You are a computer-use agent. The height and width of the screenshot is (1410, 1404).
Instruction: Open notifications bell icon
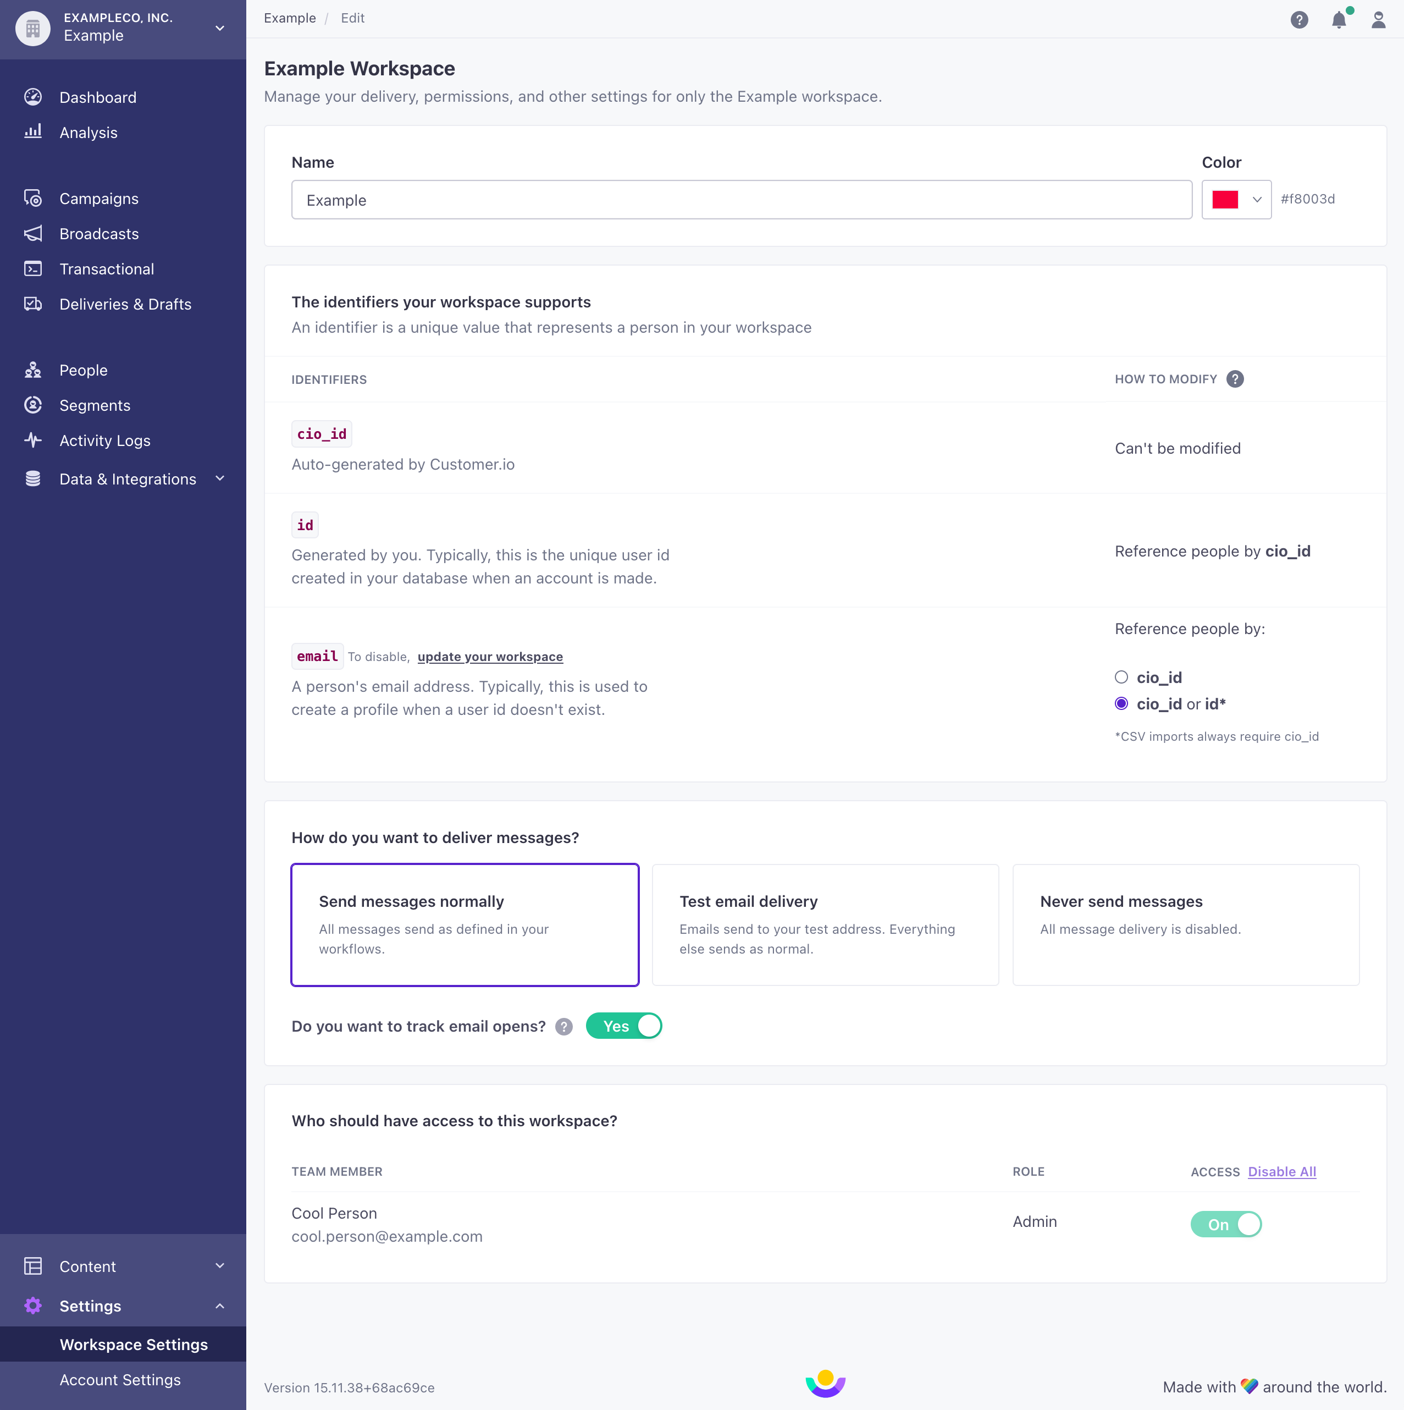(x=1339, y=20)
